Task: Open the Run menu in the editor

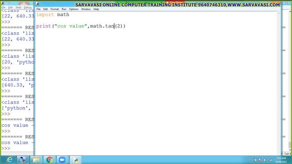Action: (64, 9)
